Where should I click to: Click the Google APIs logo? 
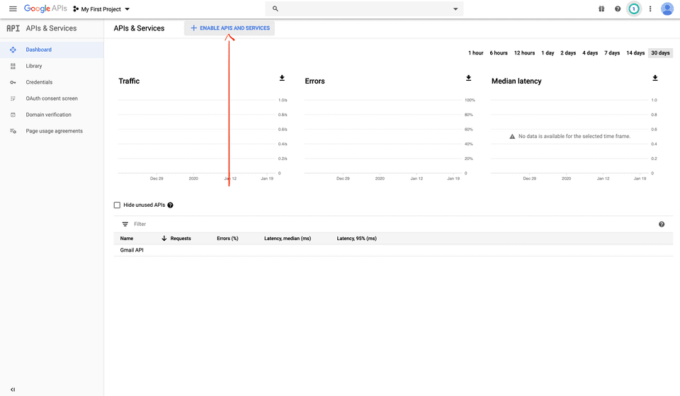[x=45, y=9]
